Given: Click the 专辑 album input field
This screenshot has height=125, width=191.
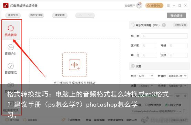Looking at the screenshot, I should (178, 46).
